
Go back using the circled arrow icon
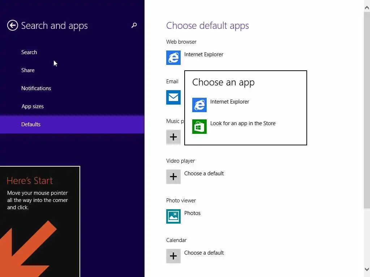(13, 25)
